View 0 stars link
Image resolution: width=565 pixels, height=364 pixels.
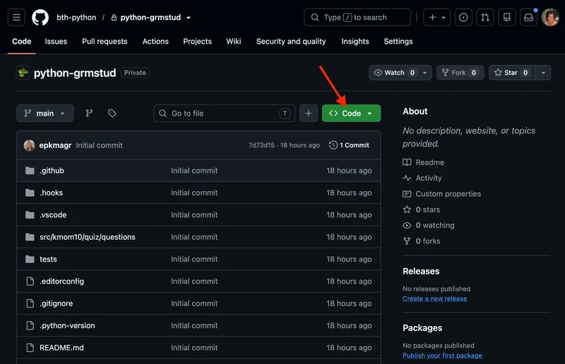[421, 210]
